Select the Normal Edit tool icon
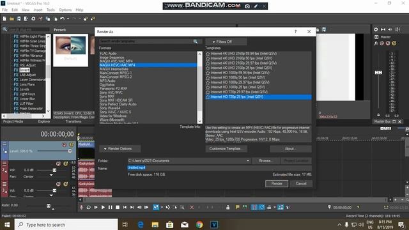 [x=156, y=207]
